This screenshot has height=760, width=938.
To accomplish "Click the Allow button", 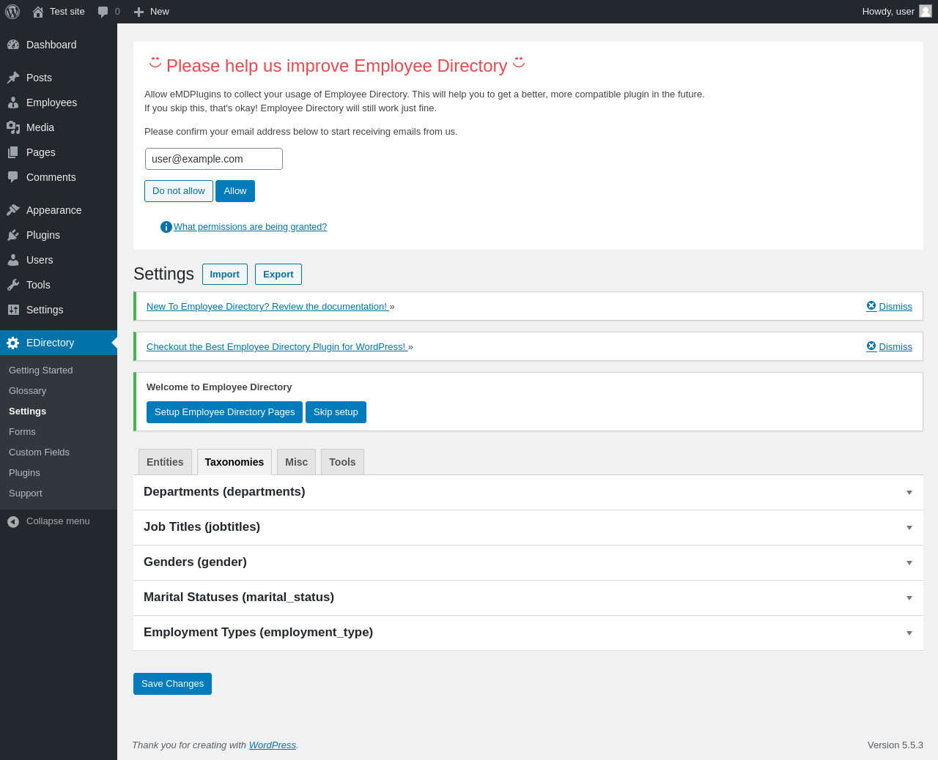I will click(x=235, y=191).
